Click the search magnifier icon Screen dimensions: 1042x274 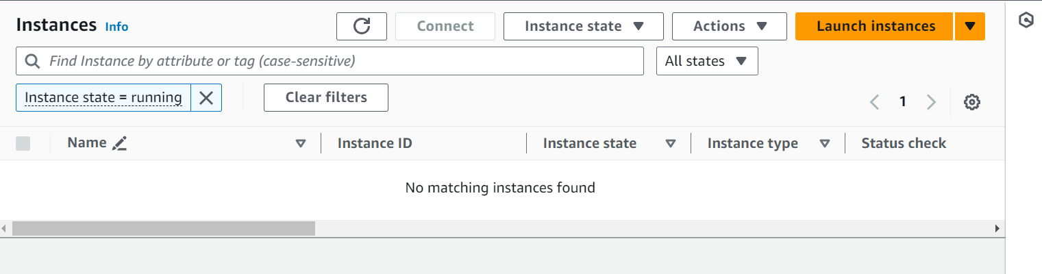[x=32, y=61]
